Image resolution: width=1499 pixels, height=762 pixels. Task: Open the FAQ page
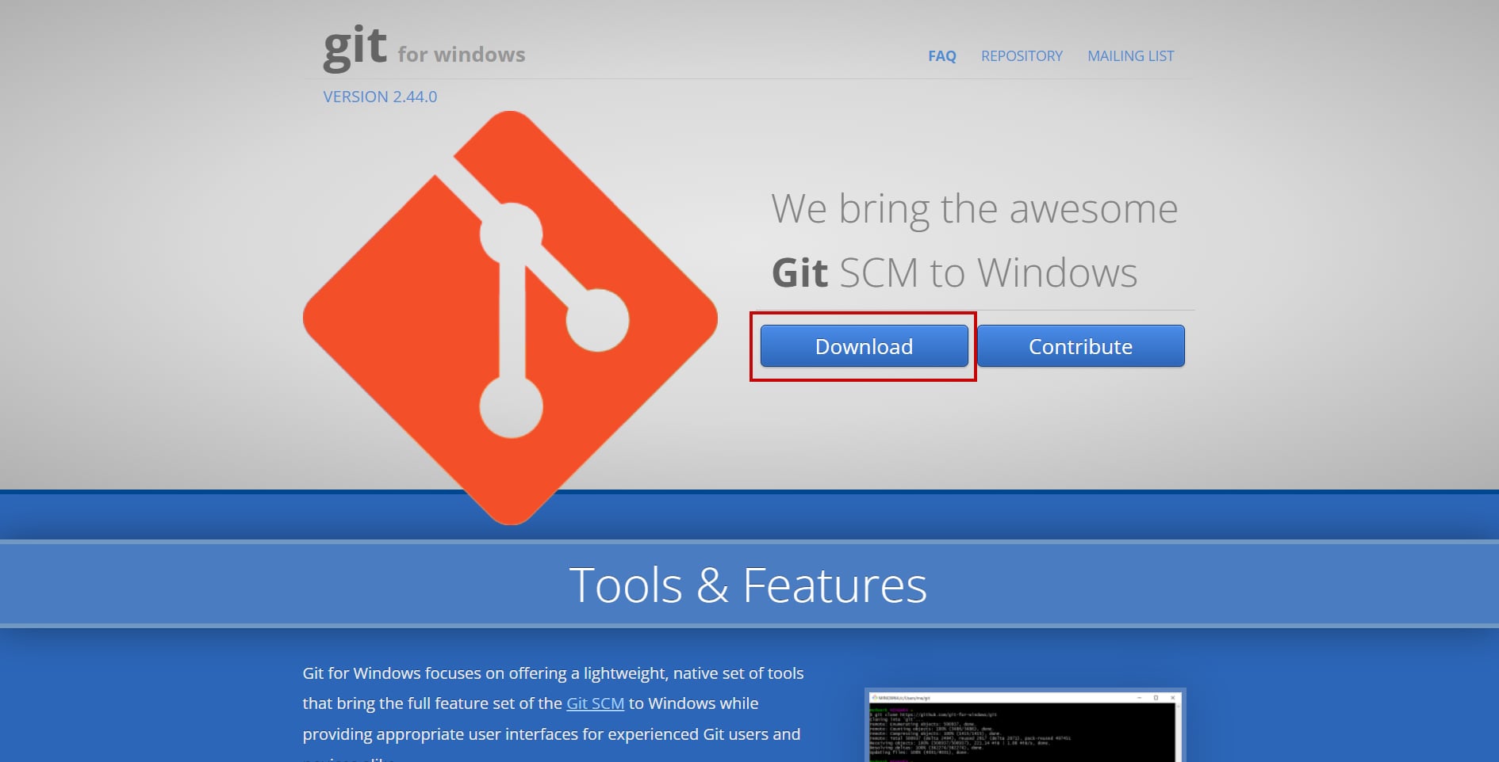(942, 56)
